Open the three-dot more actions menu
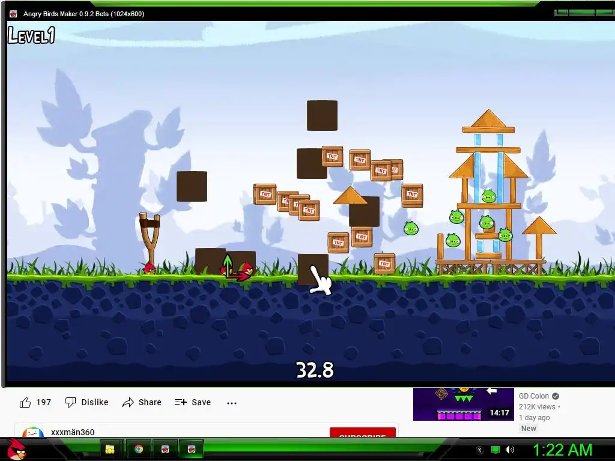The height and width of the screenshot is (461, 615). click(232, 403)
